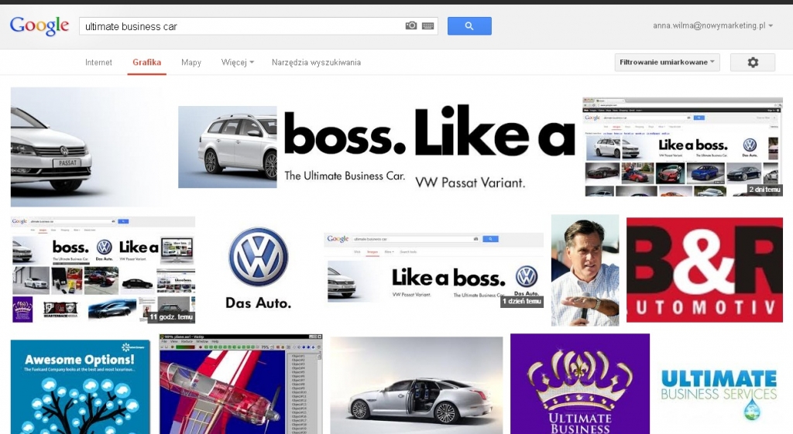Open Narzędzia wyszukiwania search tools

[x=316, y=63]
